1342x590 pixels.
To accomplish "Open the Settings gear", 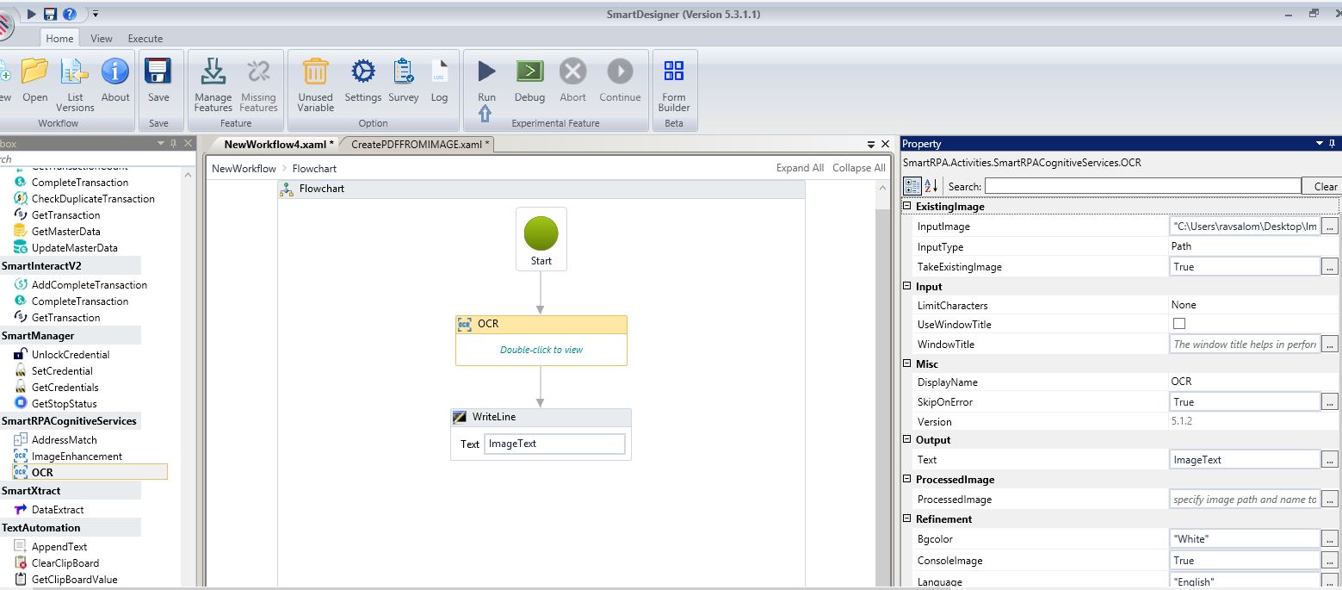I will 362,72.
